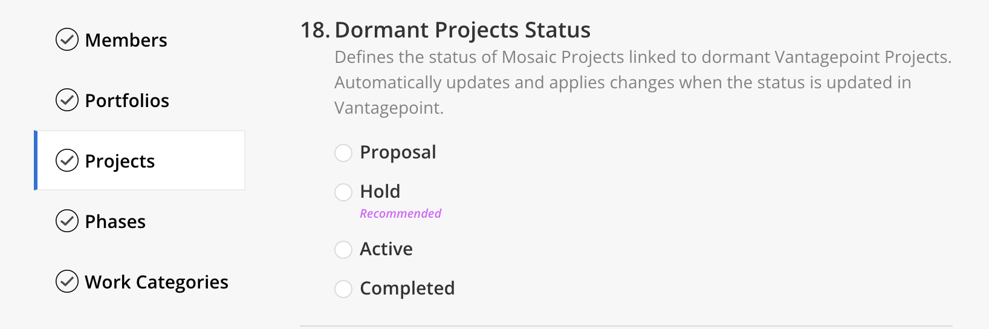Click the purple Recommended tag under Hold
Viewport: 989px width, 329px height.
coord(400,213)
